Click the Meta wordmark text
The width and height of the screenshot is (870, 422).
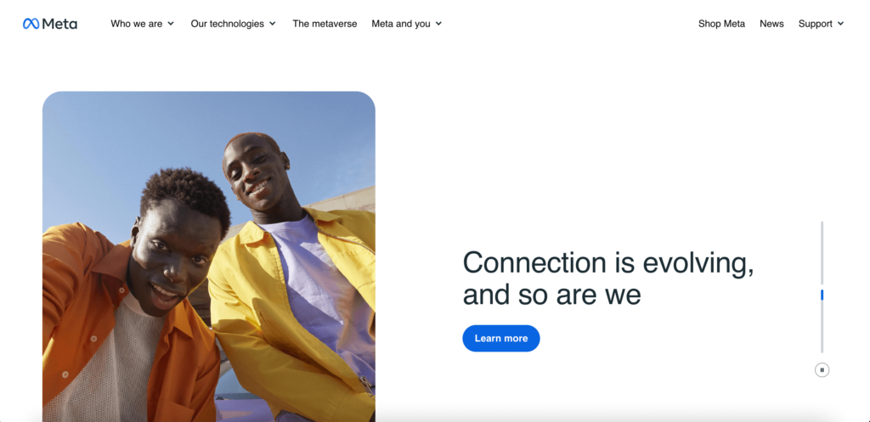(x=60, y=24)
